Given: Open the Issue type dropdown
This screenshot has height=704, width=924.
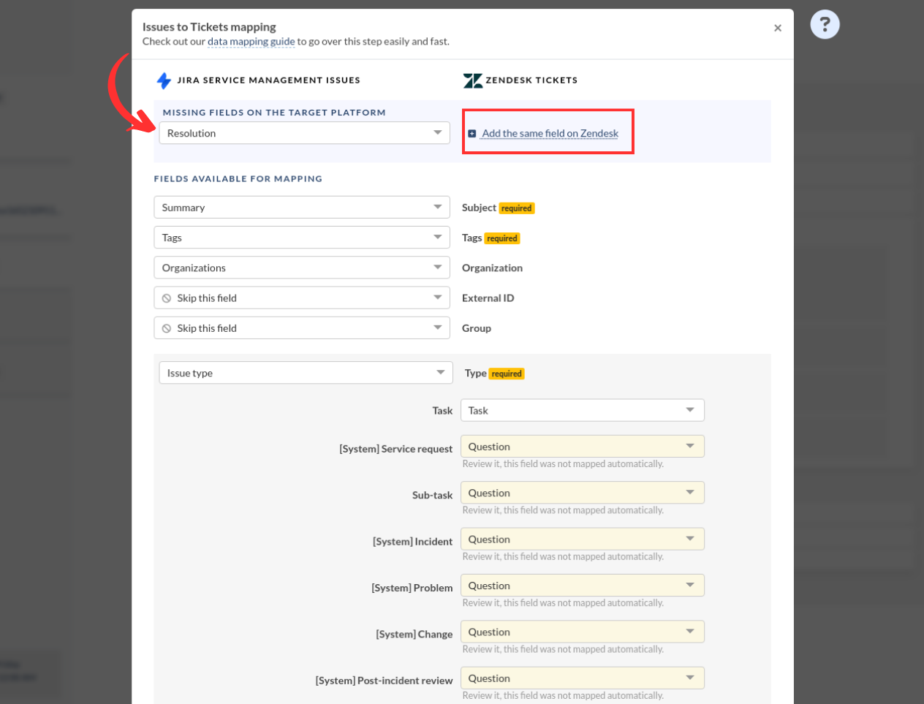Looking at the screenshot, I should click(x=305, y=373).
